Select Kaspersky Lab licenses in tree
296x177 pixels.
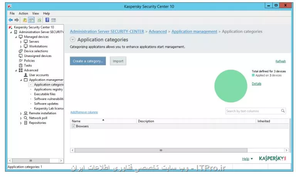pos(49,109)
